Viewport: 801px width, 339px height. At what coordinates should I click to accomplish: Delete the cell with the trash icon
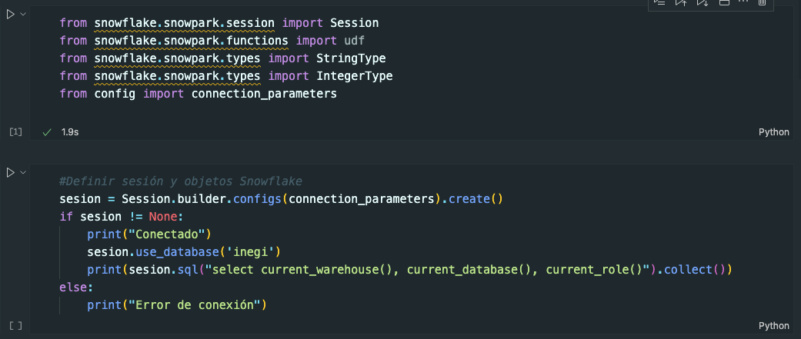pyautogui.click(x=762, y=3)
